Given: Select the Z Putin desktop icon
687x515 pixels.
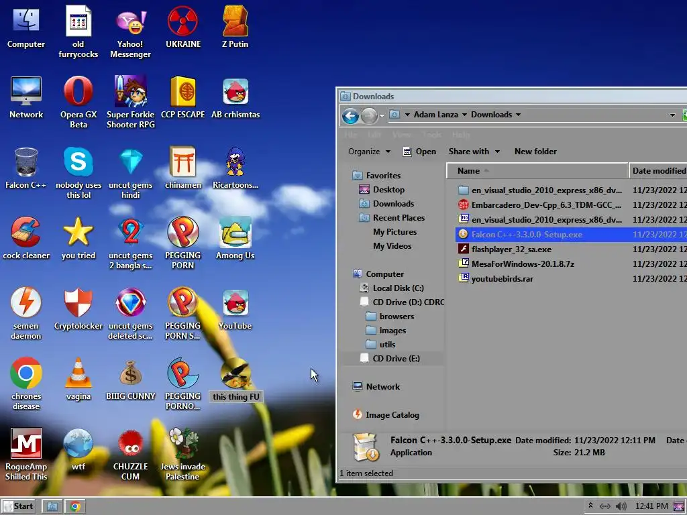Looking at the screenshot, I should [235, 27].
